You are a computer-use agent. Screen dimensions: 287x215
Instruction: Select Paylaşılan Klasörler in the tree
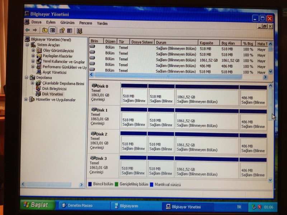(58, 56)
